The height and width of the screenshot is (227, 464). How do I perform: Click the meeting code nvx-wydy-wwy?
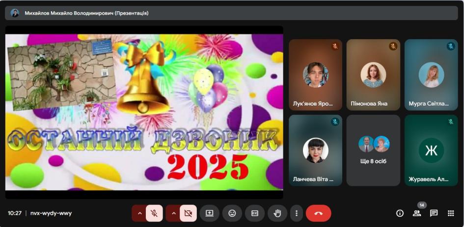click(51, 213)
